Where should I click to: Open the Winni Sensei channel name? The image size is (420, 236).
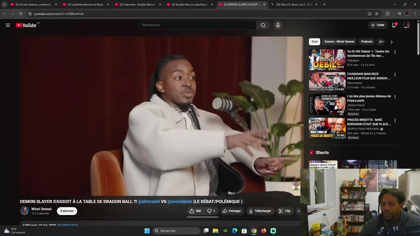[41, 209]
